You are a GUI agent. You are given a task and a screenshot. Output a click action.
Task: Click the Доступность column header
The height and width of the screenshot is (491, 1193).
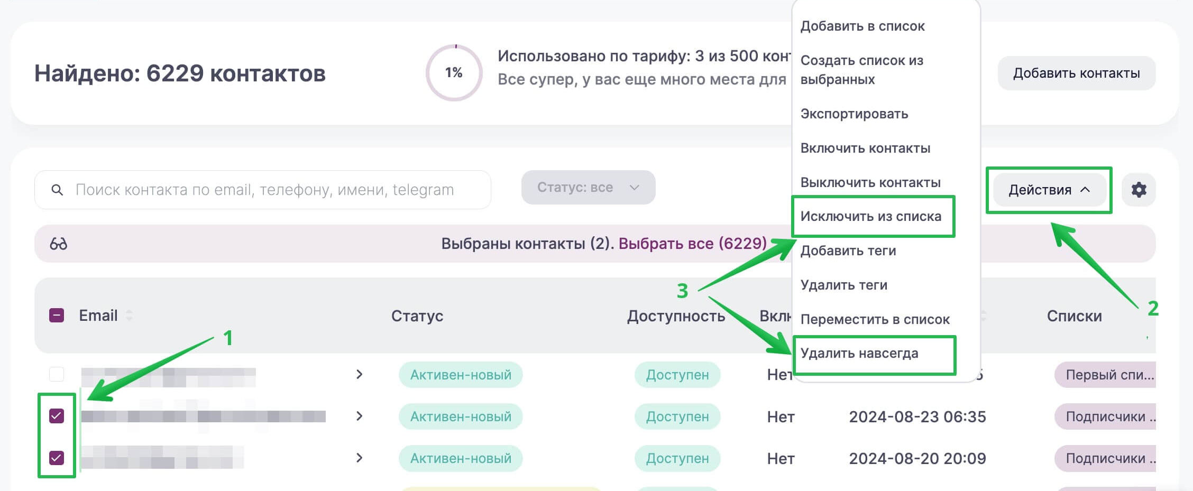[x=676, y=316]
